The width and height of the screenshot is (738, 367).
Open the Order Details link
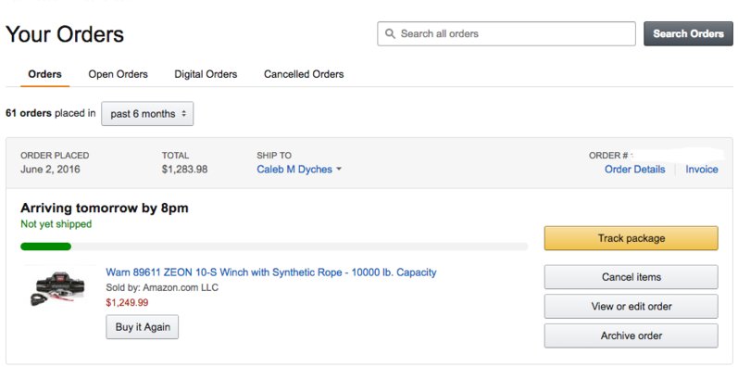(x=635, y=170)
